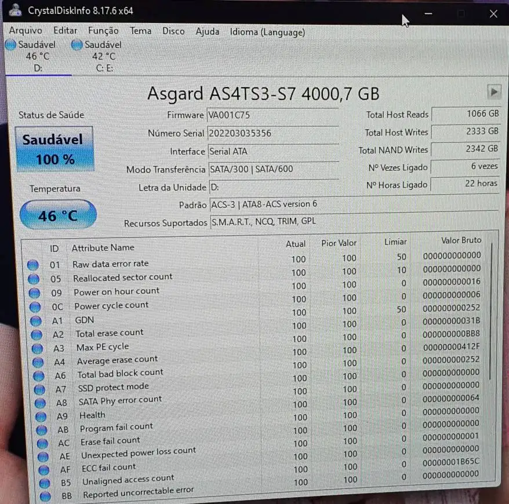This screenshot has height=504, width=509.
Task: Click the ID column header
Action: [54, 249]
